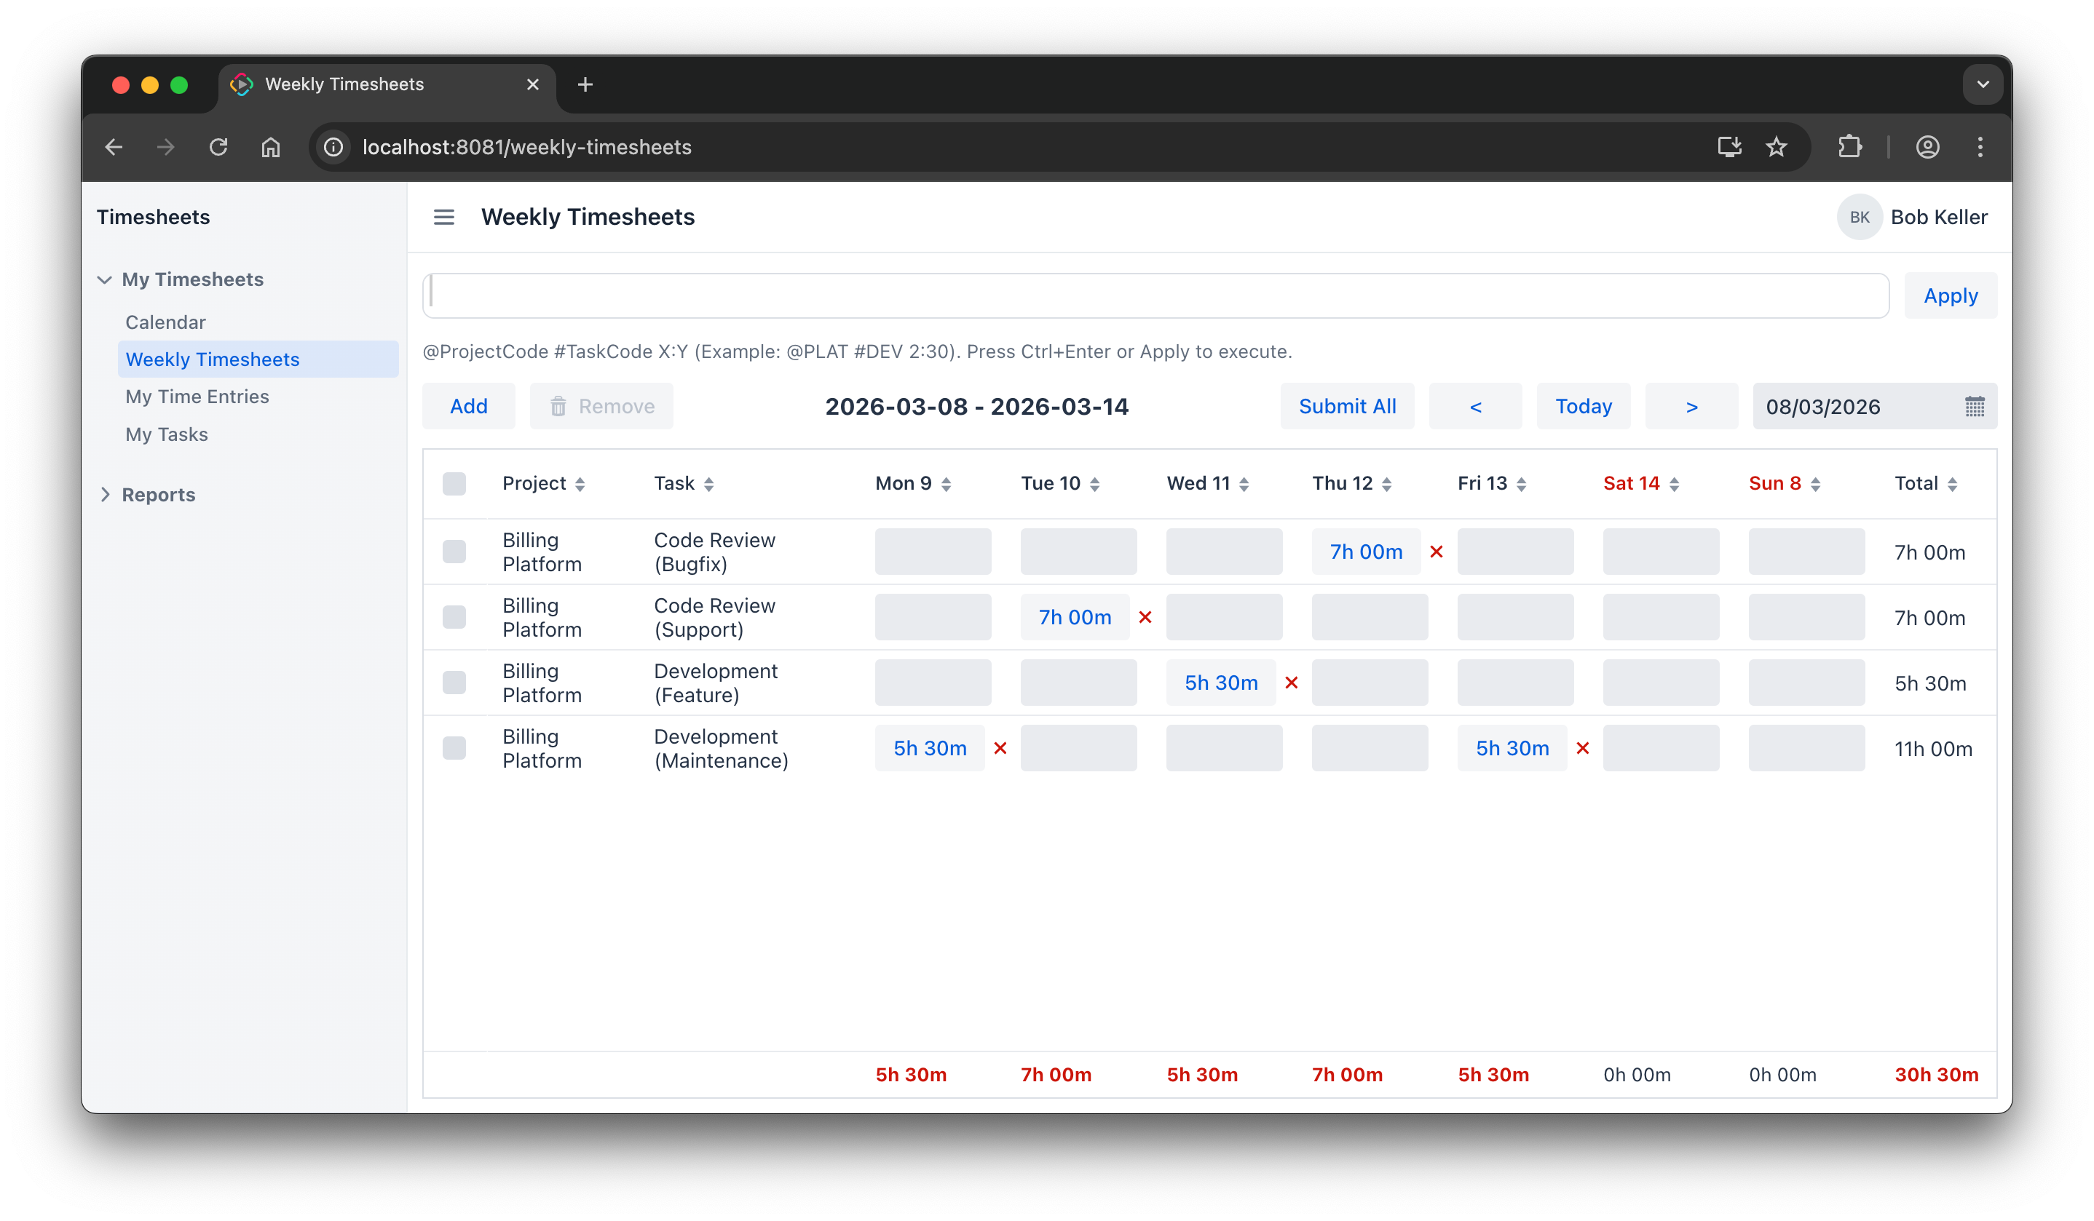Check the Code Review (Bugfix) row
Screen dimensions: 2094x1221
pos(454,552)
